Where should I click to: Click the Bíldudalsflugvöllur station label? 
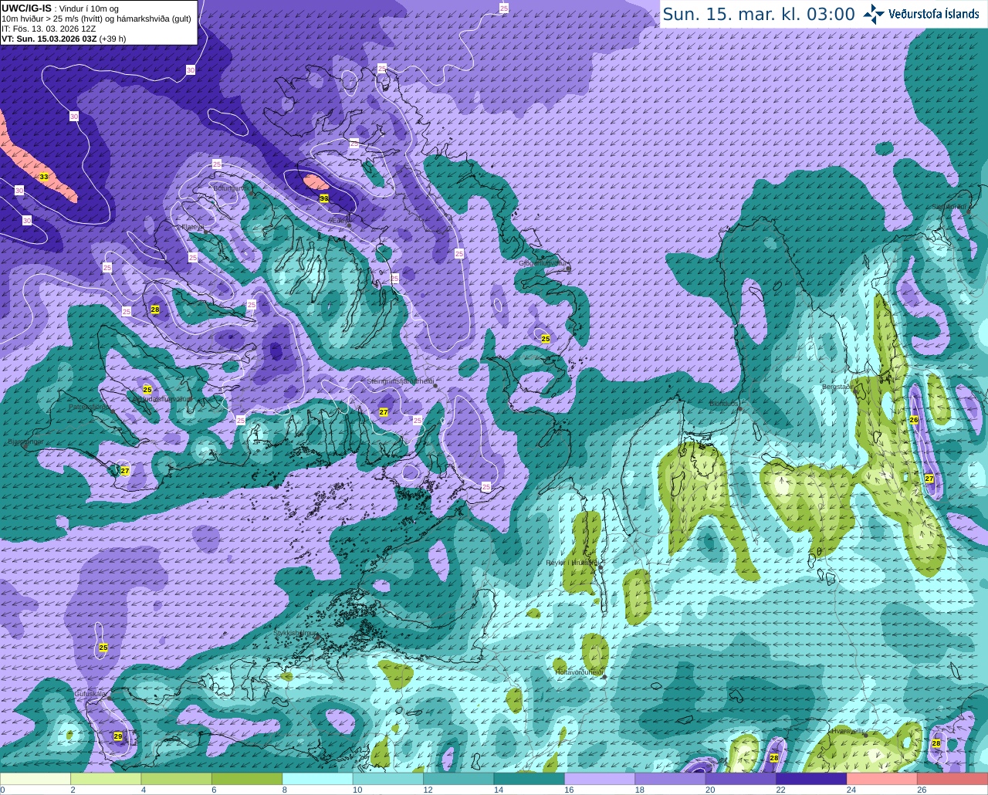(161, 398)
